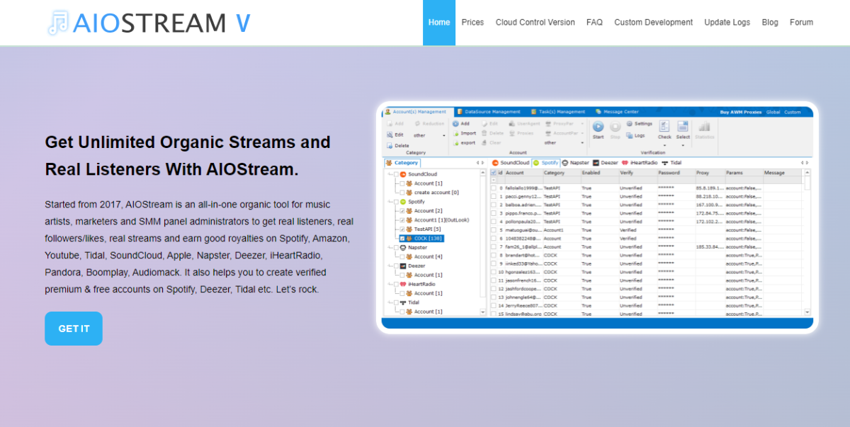The width and height of the screenshot is (850, 427).
Task: Click the category tree scrollbar down arrow
Action: click(483, 312)
